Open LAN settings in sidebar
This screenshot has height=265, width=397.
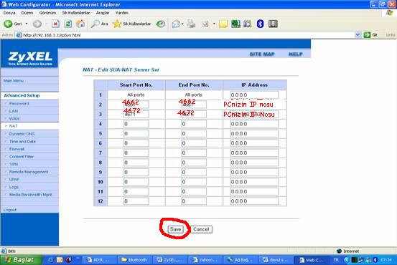click(14, 111)
